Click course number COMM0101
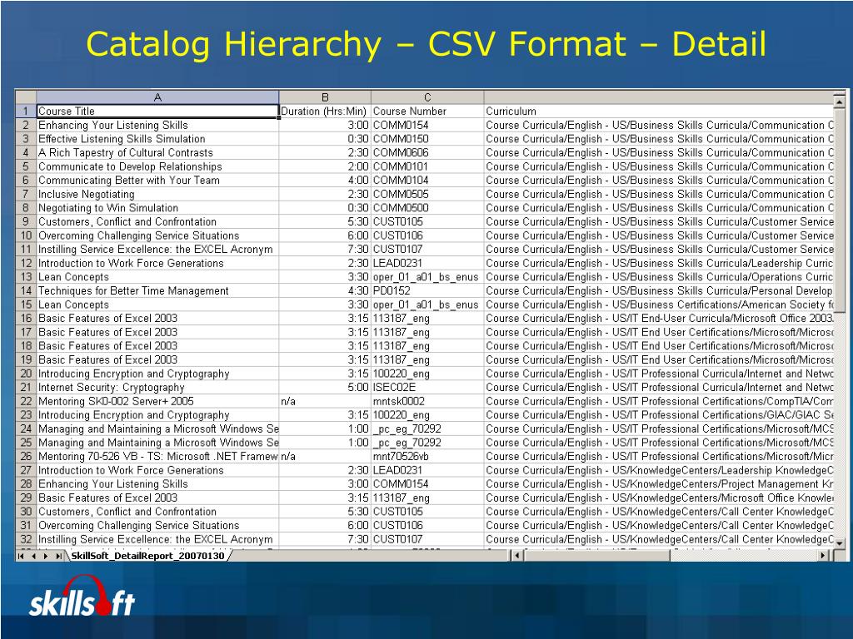This screenshot has height=639, width=853. tap(427, 166)
